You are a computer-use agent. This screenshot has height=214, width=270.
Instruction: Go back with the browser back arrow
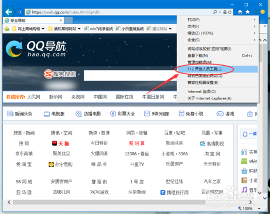coord(9,12)
